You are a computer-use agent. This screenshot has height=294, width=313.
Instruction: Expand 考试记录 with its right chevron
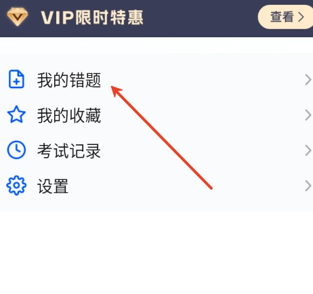click(308, 150)
